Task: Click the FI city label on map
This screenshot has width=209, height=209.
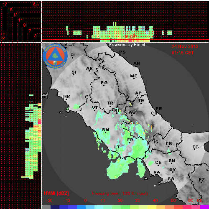Action: (x=72, y=55)
